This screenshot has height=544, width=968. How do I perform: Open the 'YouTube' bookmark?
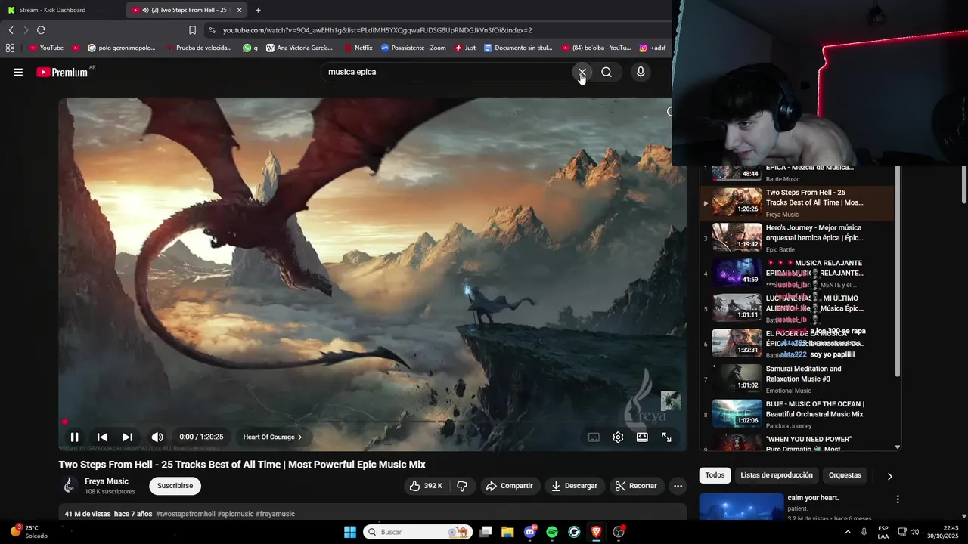(46, 48)
